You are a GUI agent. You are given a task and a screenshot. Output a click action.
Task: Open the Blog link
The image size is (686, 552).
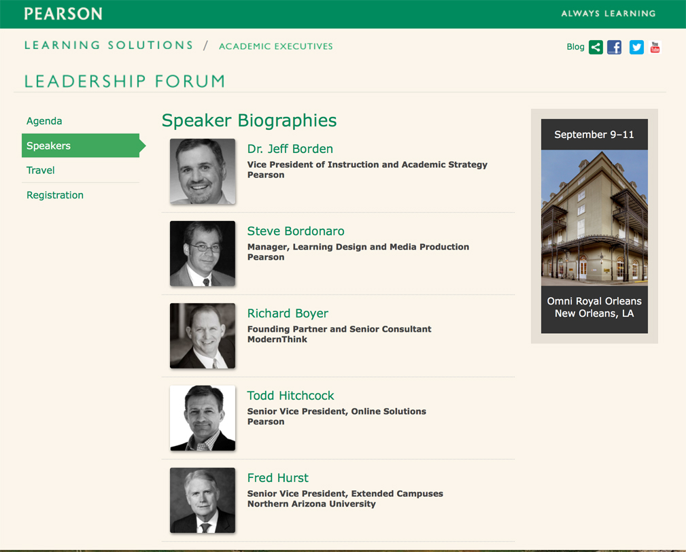[x=575, y=47]
